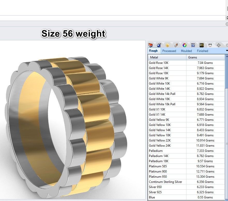This screenshot has height=201, width=228.
Task: Click the 13.304 Grams value
Action: 205,176
